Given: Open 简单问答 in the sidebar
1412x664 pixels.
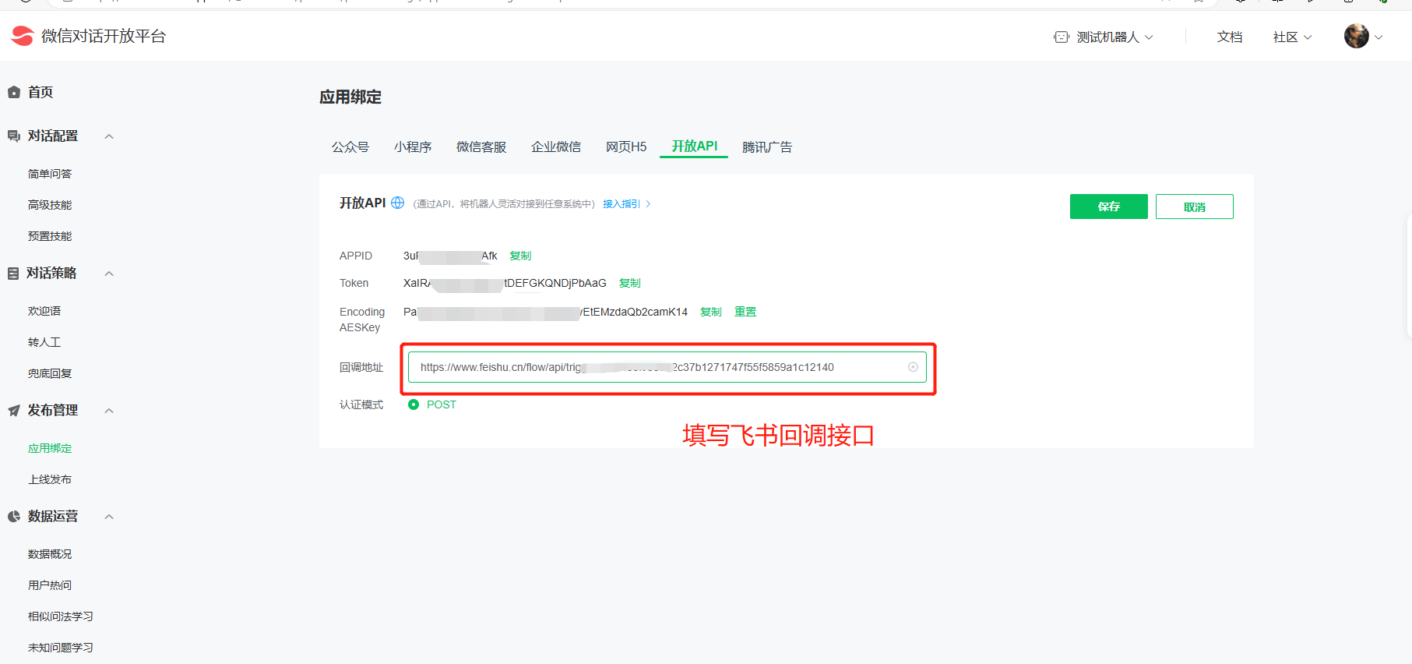Looking at the screenshot, I should click(50, 174).
